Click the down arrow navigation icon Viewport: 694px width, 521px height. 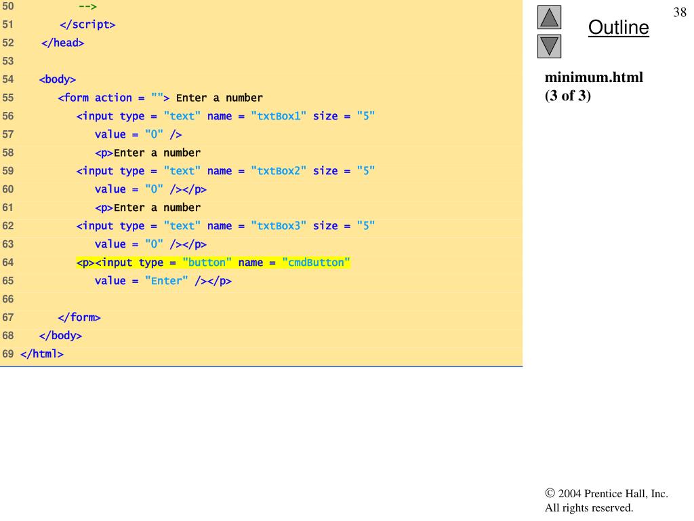tap(550, 46)
